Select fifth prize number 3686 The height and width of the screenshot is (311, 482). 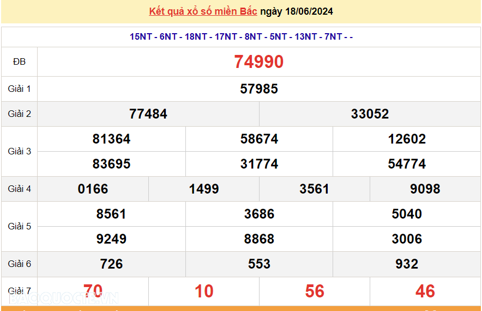pos(259,214)
